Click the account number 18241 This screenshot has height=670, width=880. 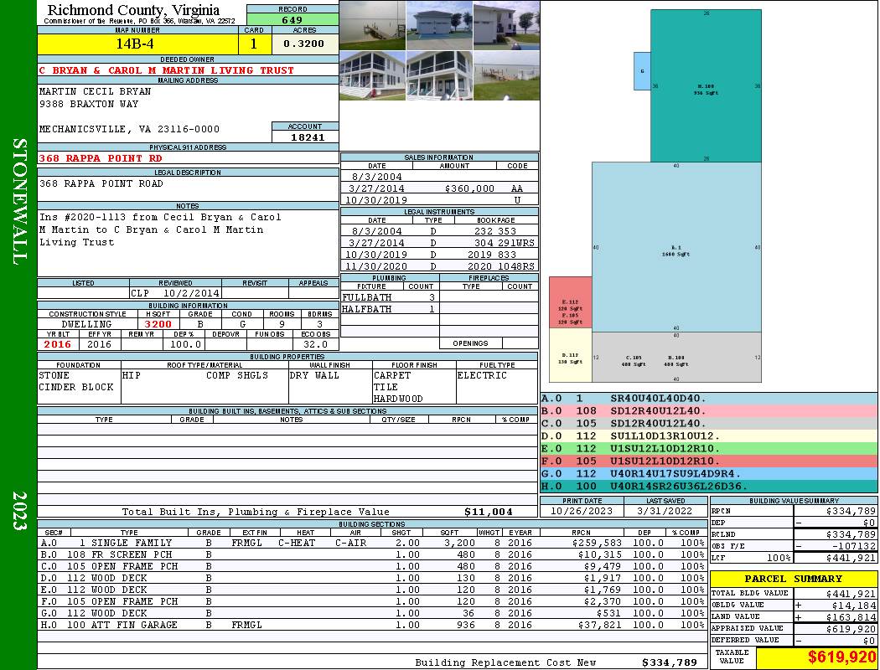coord(308,137)
